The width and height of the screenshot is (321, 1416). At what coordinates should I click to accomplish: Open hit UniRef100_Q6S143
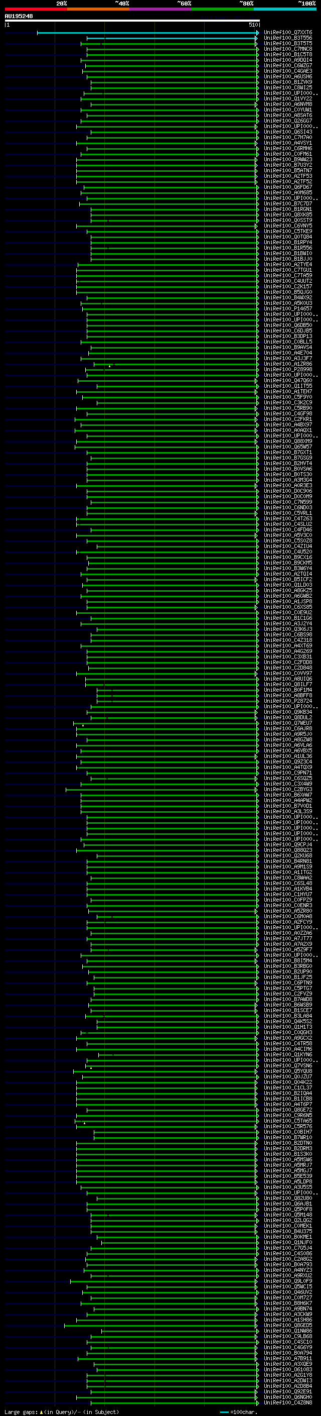point(288,132)
